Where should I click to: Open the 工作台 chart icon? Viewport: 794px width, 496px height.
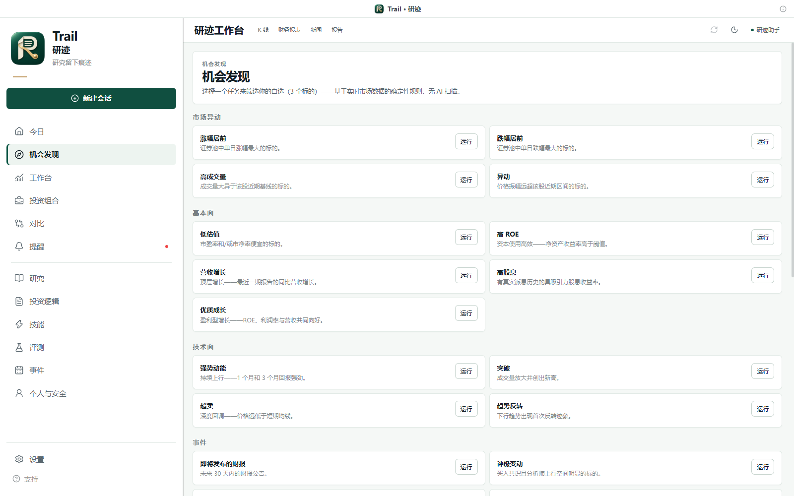click(19, 178)
